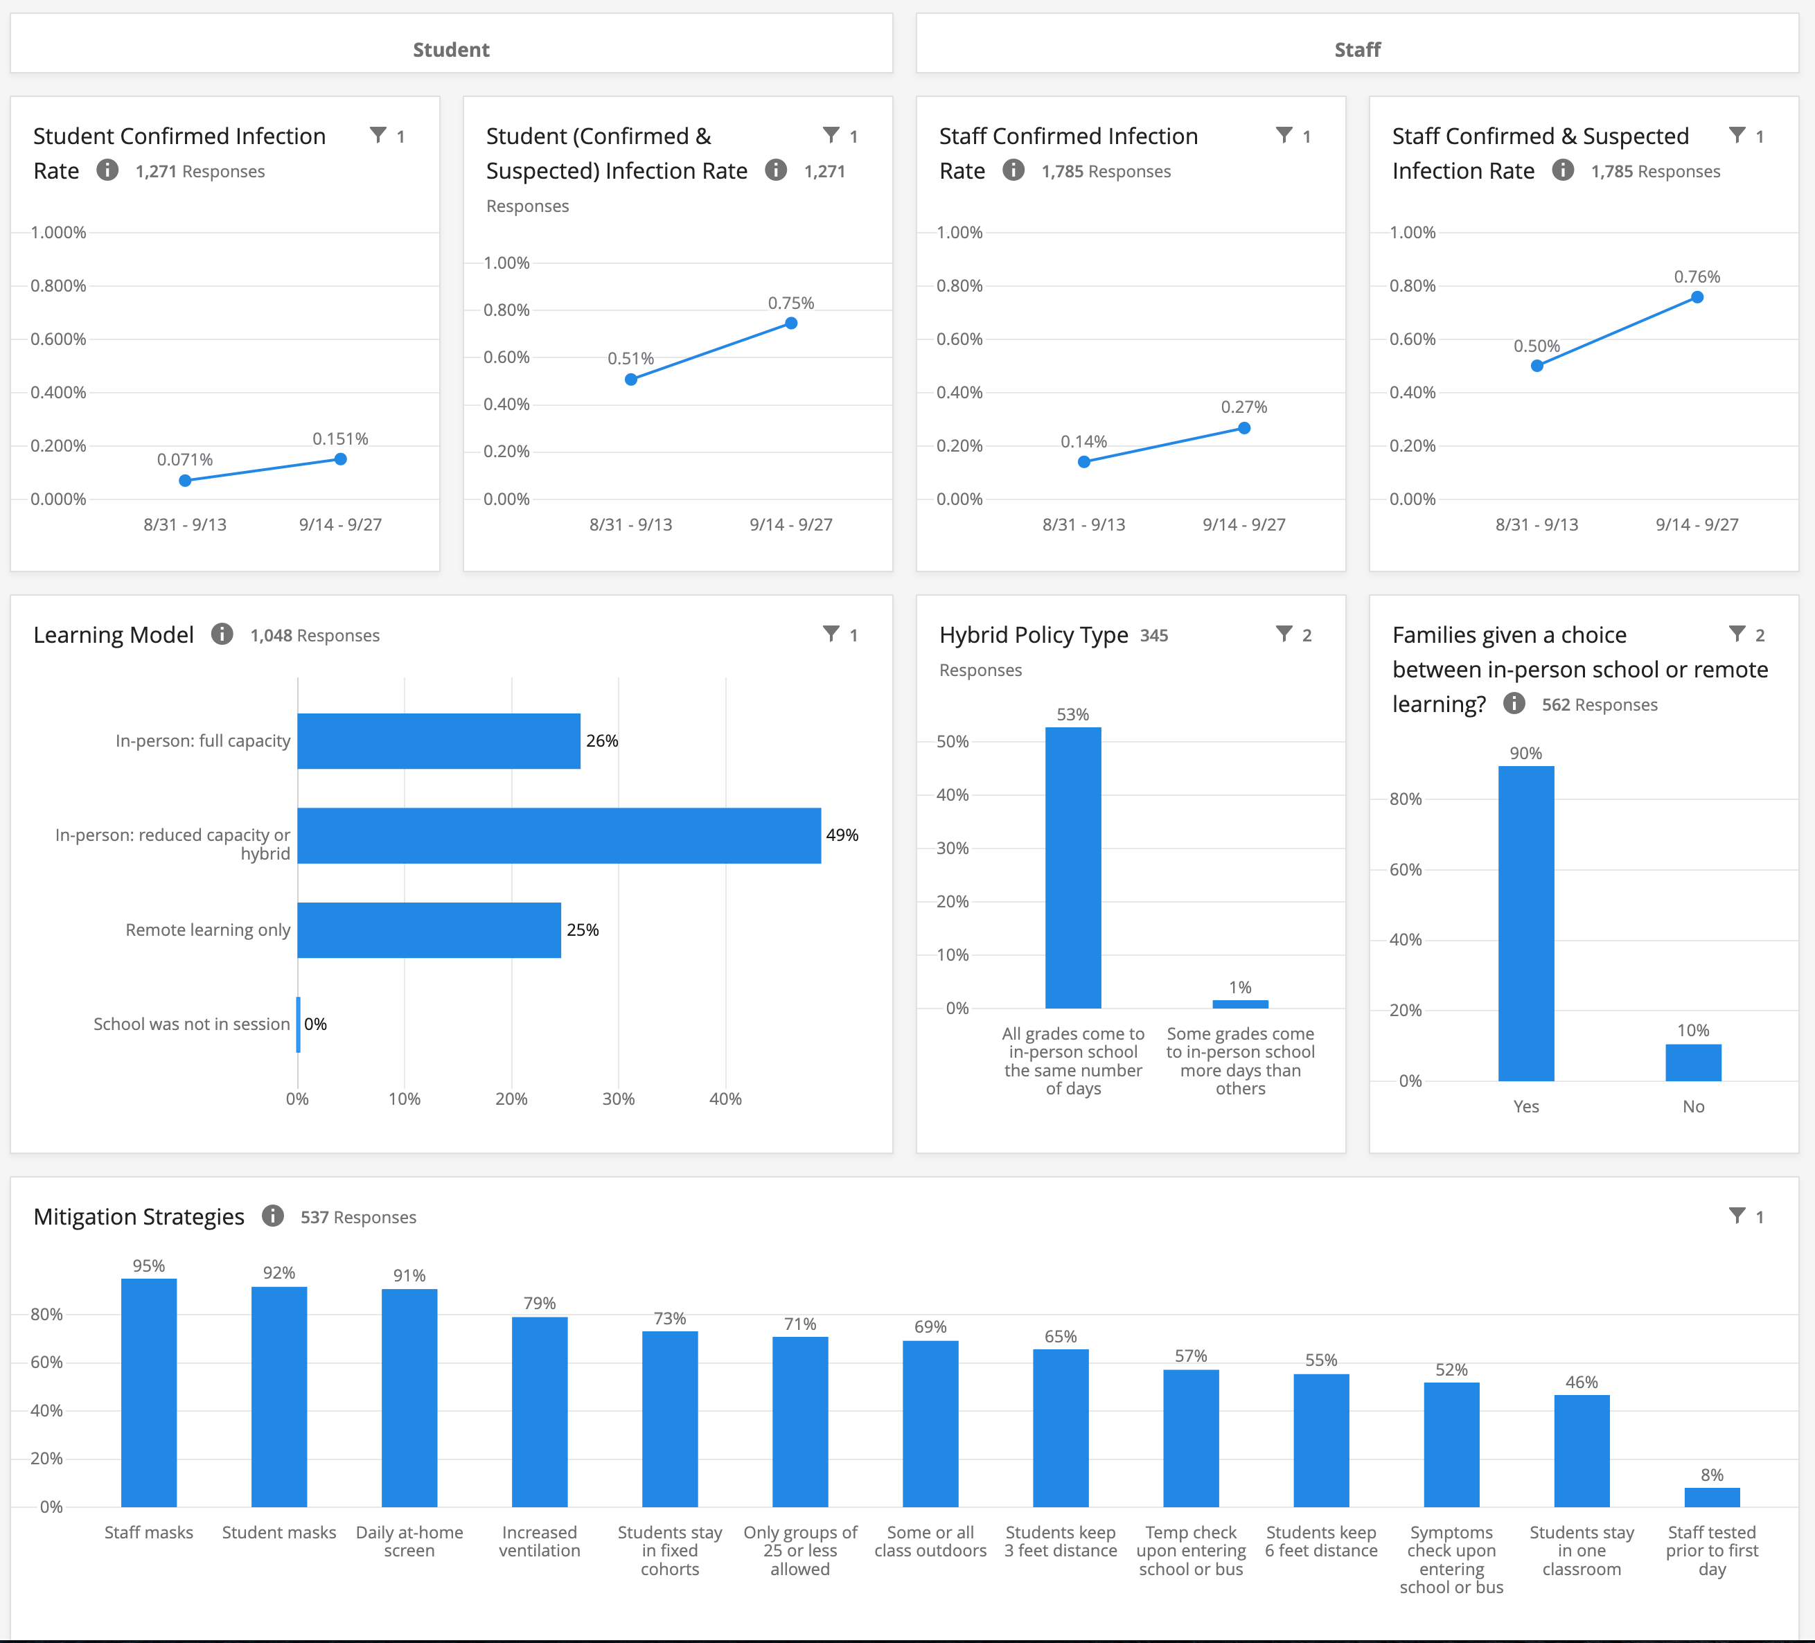Click the 1,271 Responses label on the student chart
Image resolution: width=1815 pixels, height=1643 pixels.
(x=200, y=171)
